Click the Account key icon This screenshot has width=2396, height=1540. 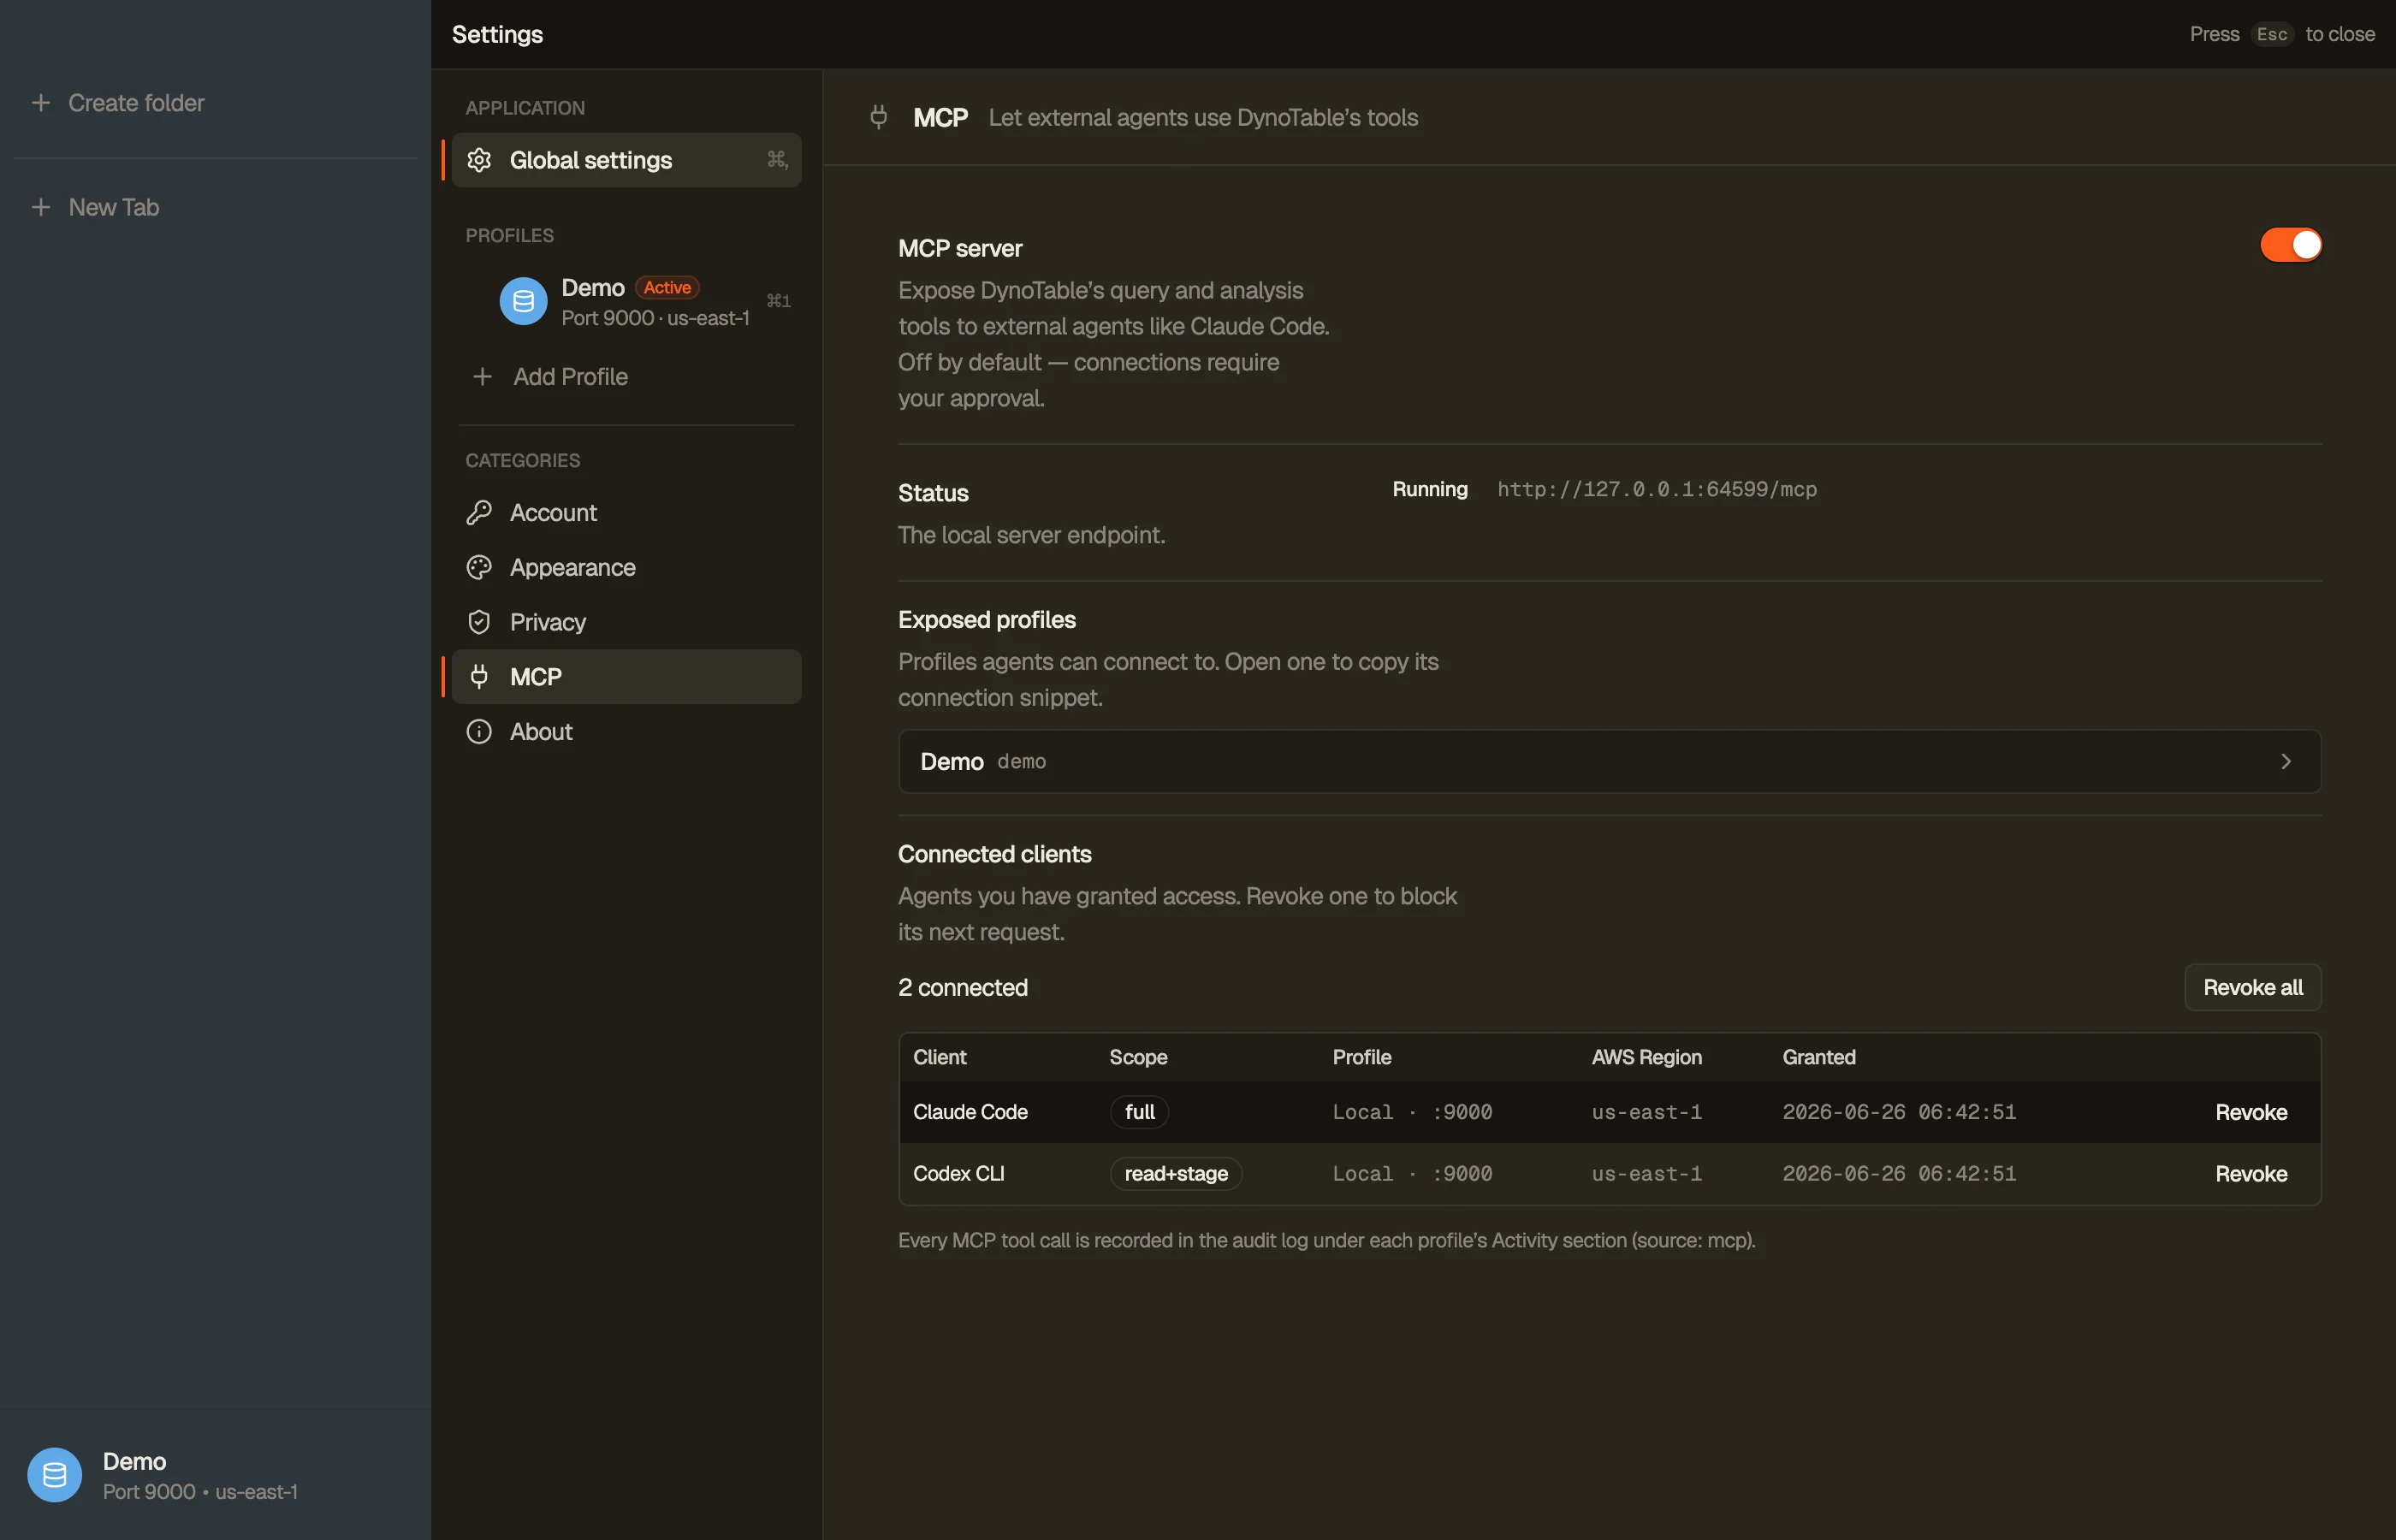[479, 512]
